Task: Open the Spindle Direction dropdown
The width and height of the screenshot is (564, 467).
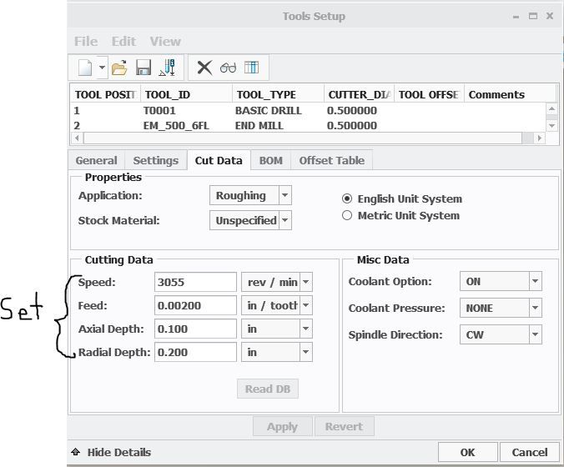Action: click(535, 335)
